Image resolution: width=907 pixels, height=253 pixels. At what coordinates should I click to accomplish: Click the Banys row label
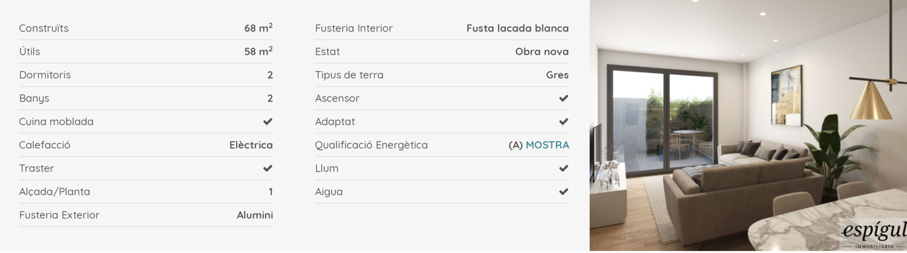tap(34, 99)
